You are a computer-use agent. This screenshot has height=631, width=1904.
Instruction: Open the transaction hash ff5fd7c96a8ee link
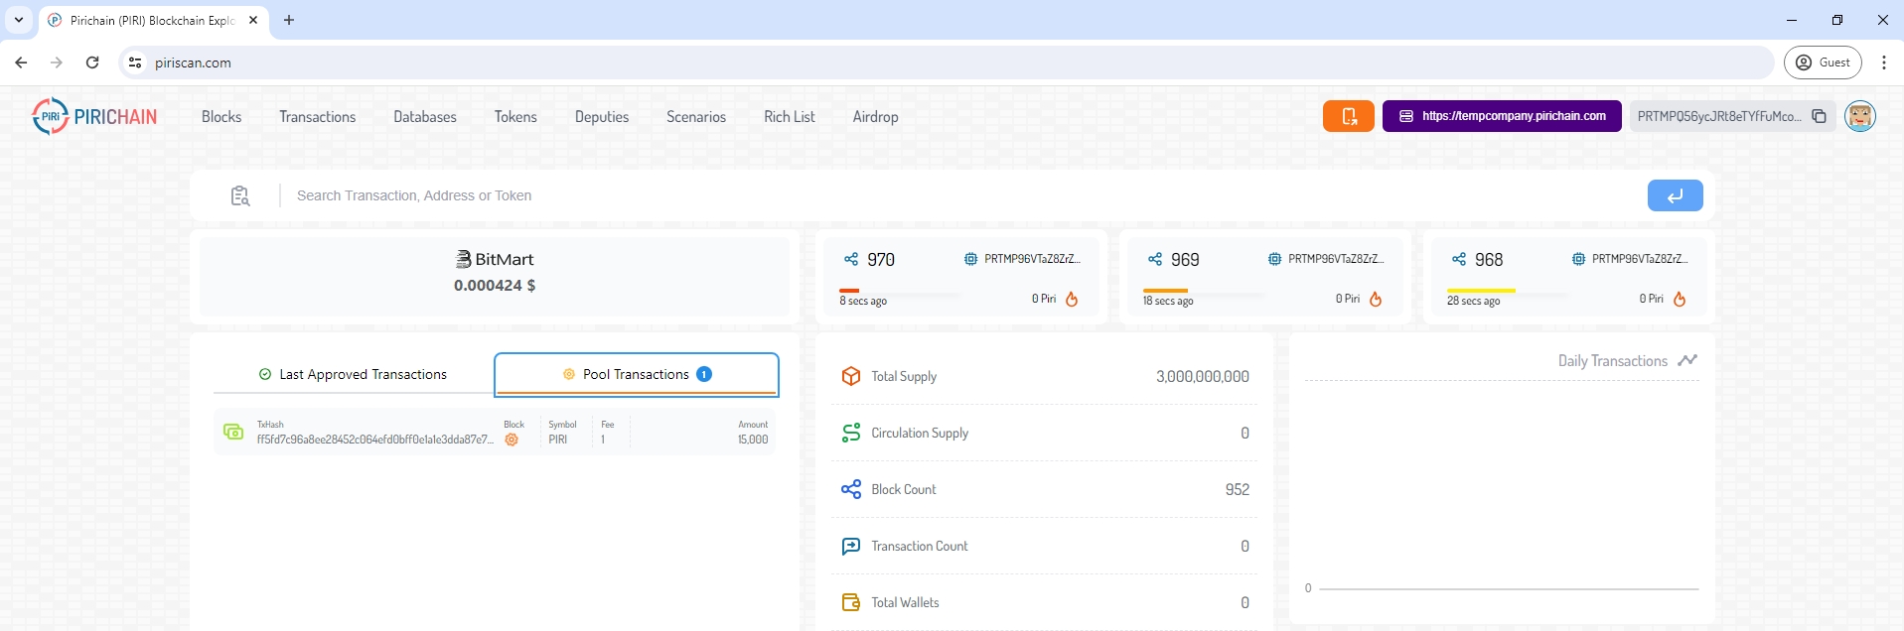374,440
